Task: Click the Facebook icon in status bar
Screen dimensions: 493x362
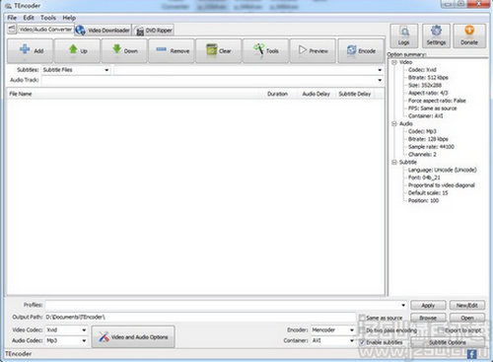Action: 471,354
